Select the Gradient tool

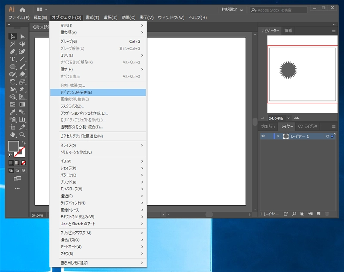click(x=22, y=104)
